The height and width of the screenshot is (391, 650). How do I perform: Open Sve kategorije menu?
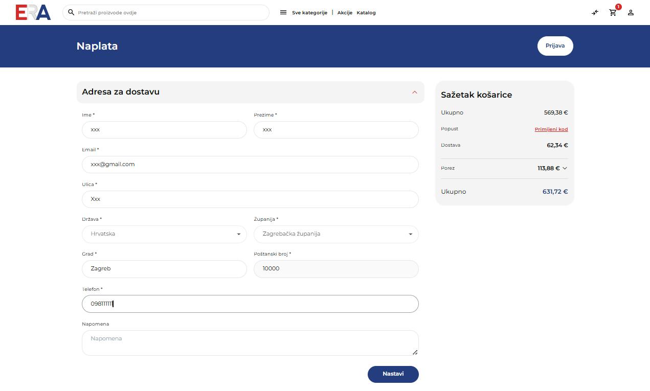[x=309, y=13]
